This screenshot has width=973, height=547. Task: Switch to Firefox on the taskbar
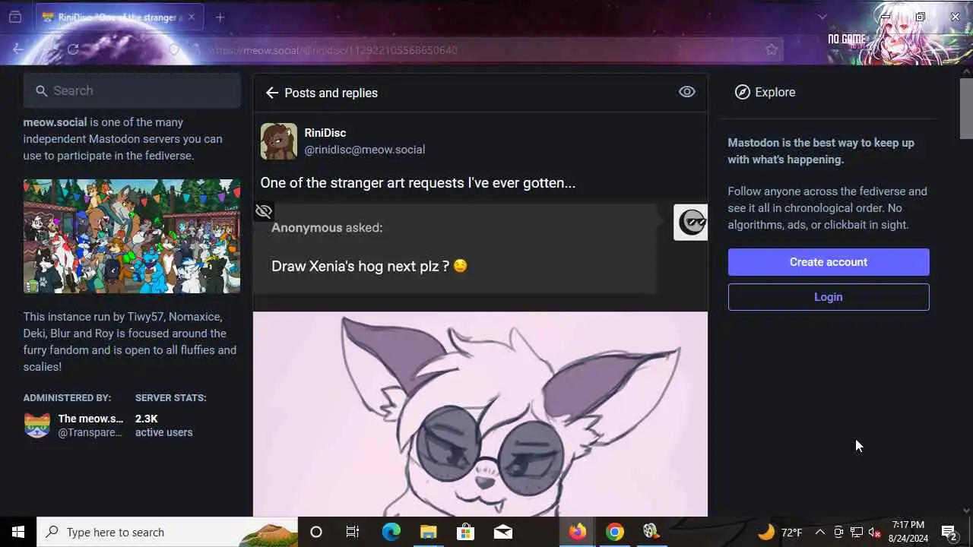(578, 532)
